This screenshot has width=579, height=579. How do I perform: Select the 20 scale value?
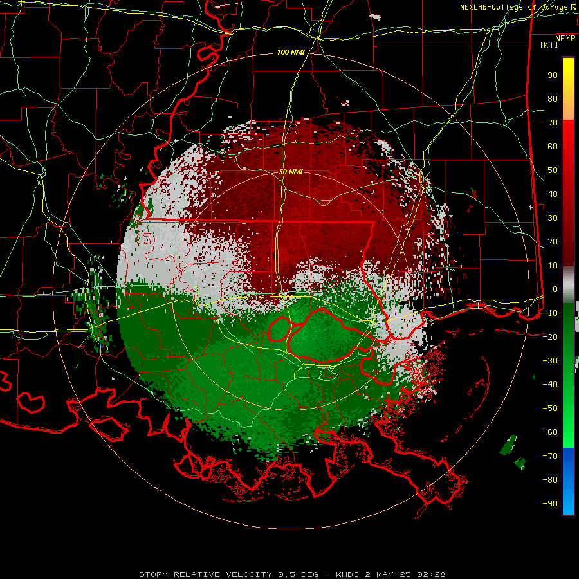(553, 241)
